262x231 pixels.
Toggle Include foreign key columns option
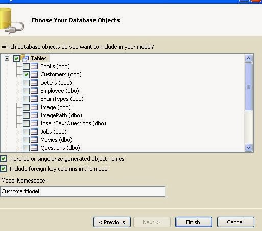click(4, 169)
